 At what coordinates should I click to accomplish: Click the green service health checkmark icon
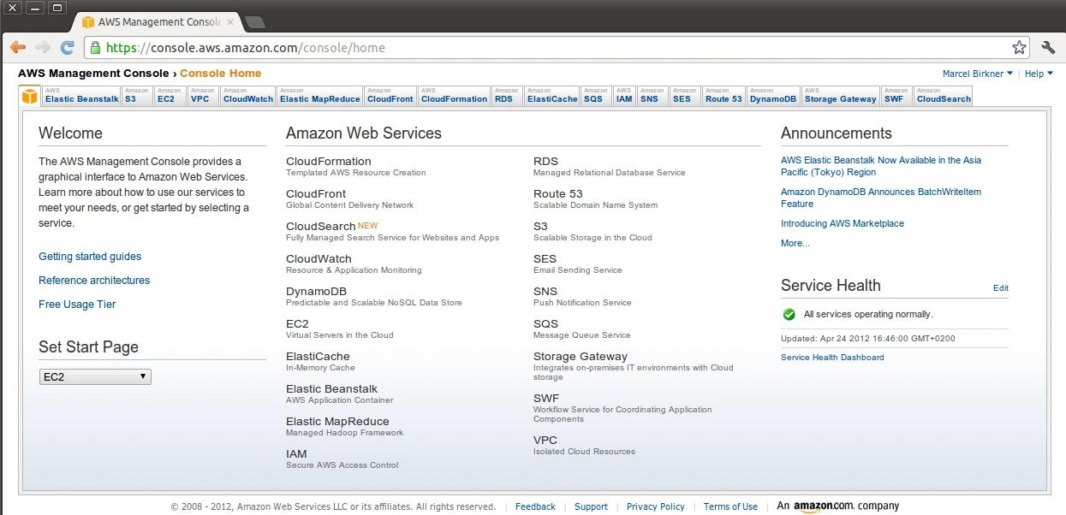pos(789,314)
